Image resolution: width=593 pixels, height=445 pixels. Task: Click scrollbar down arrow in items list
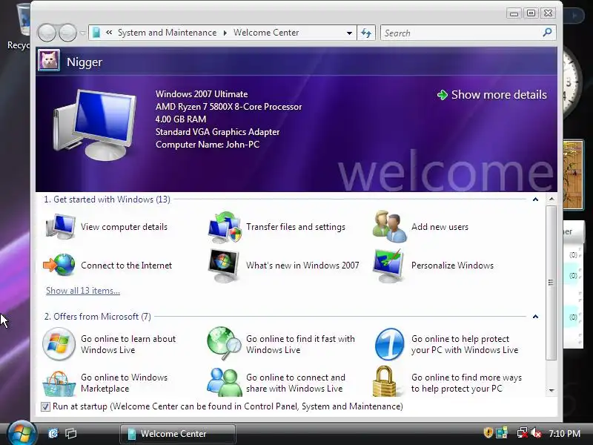click(551, 390)
